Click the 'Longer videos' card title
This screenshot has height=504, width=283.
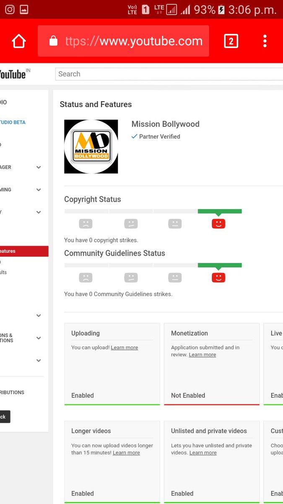click(x=91, y=431)
